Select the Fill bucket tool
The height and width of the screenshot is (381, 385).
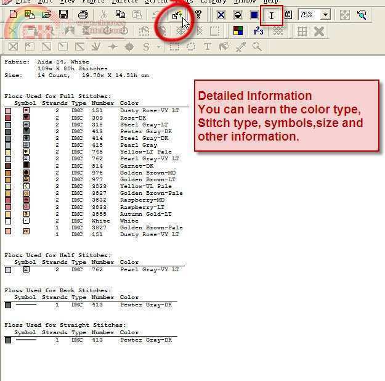pos(224,46)
